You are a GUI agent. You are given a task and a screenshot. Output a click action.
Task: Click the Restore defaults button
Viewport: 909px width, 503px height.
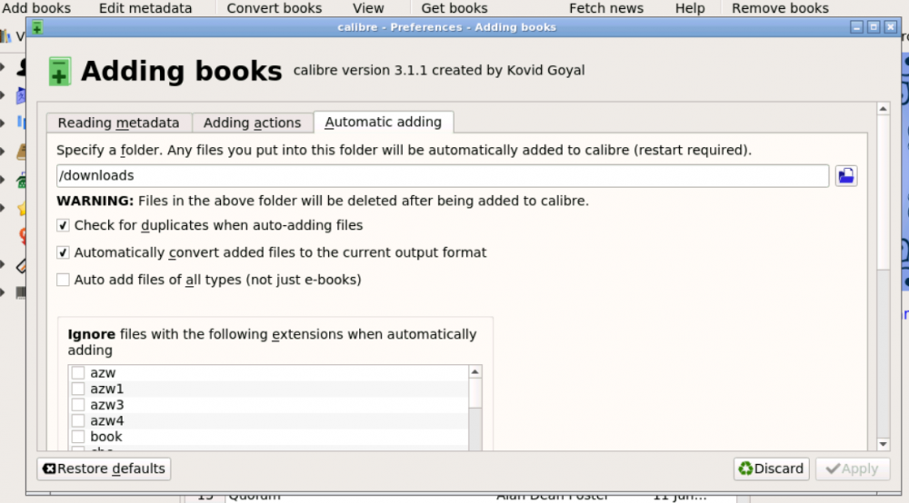point(104,468)
